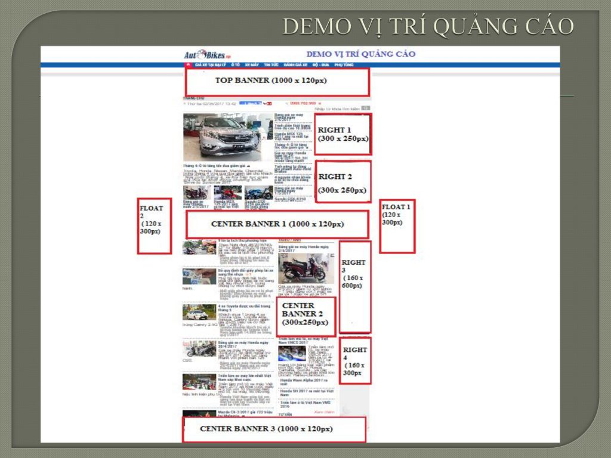Open the ĐÁNH GIÁ XE menu
The image size is (611, 458).
click(x=295, y=65)
